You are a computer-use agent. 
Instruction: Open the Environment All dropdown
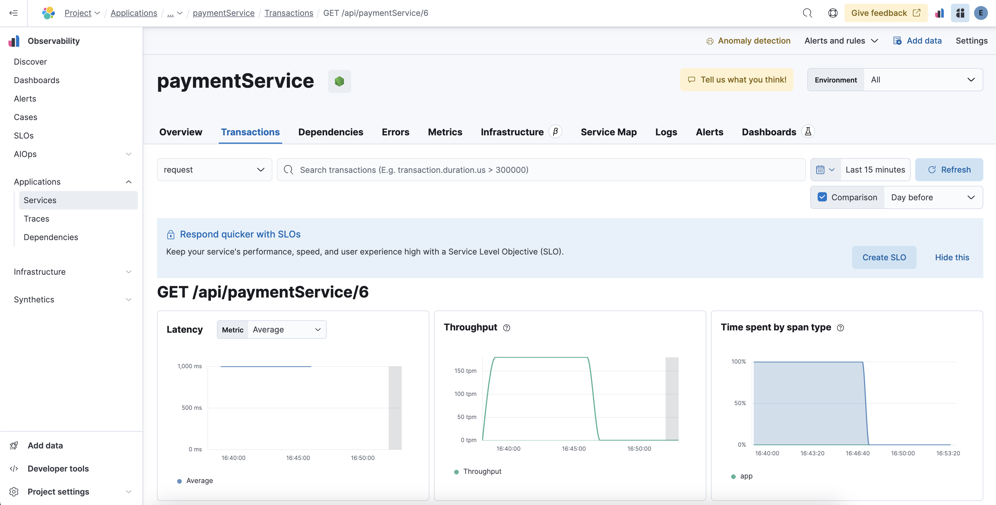[x=923, y=80]
